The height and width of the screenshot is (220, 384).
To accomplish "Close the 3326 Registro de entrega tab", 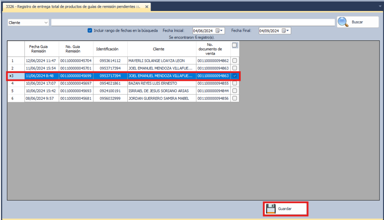I will click(x=147, y=7).
